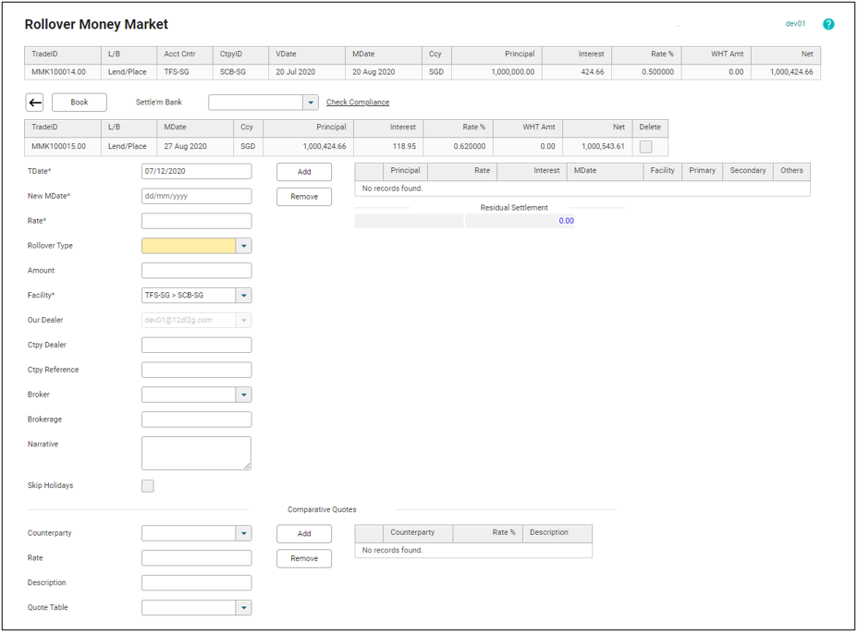Click the back arrow icon button
857x633 pixels.
(34, 103)
